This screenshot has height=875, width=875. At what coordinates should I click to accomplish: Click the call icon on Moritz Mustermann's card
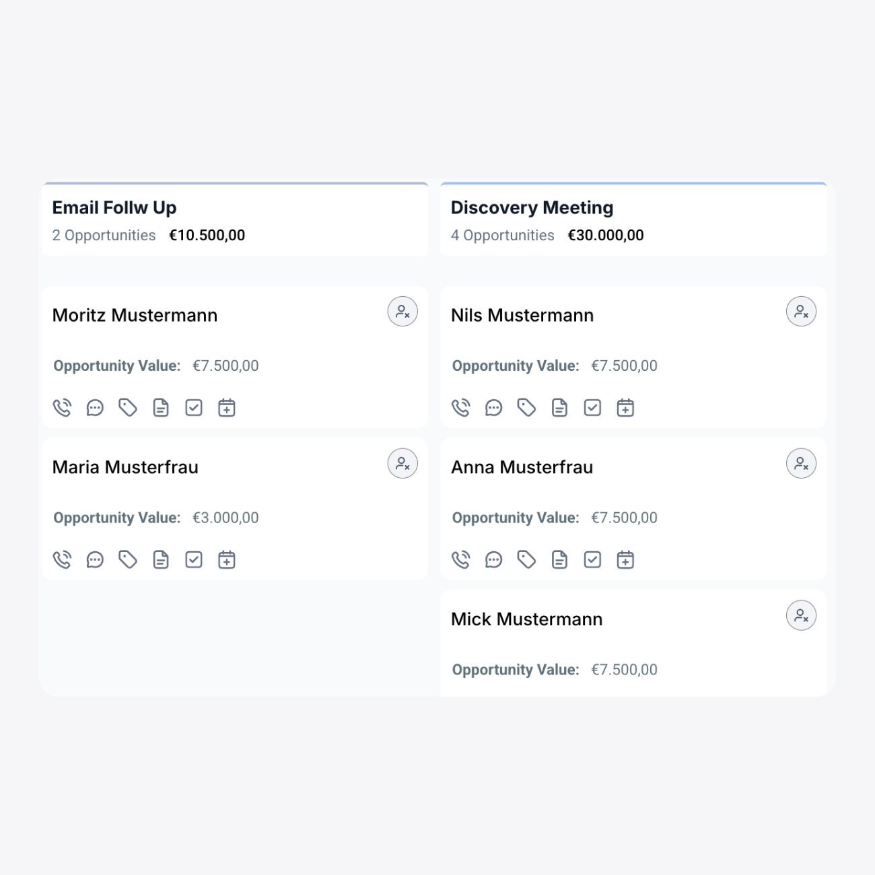pyautogui.click(x=62, y=407)
